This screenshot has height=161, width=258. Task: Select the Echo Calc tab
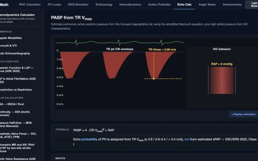(x=184, y=5)
